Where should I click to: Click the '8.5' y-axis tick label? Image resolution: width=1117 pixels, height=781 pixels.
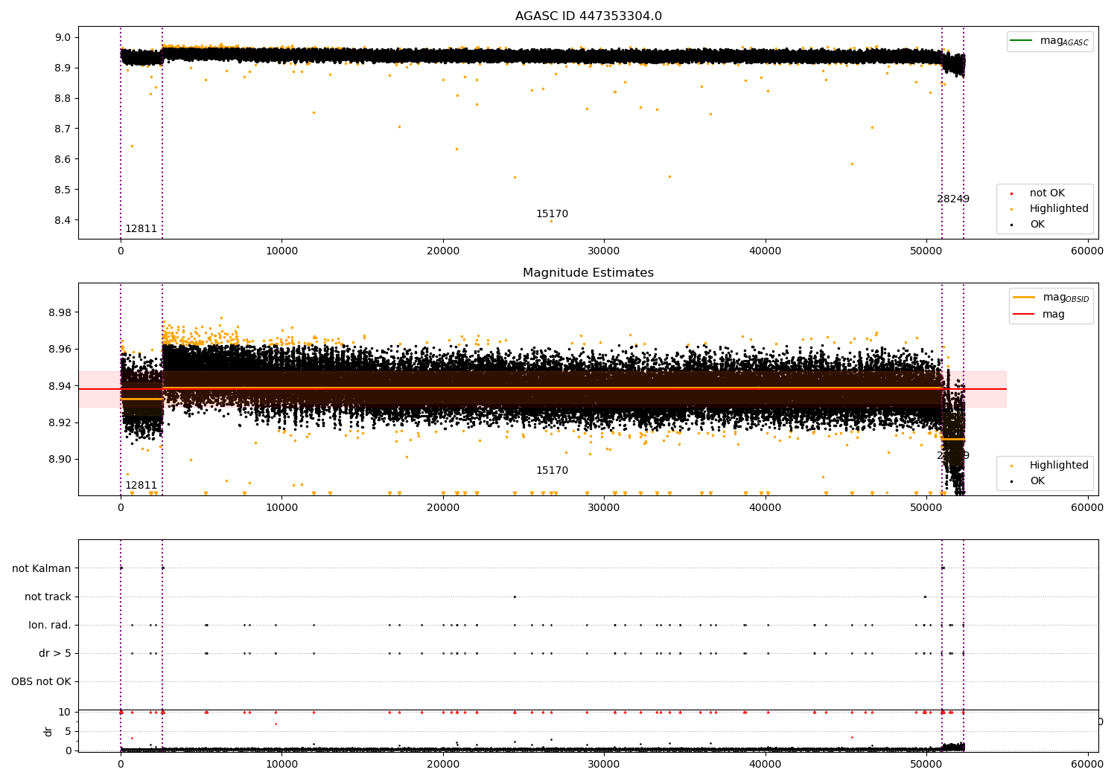64,190
